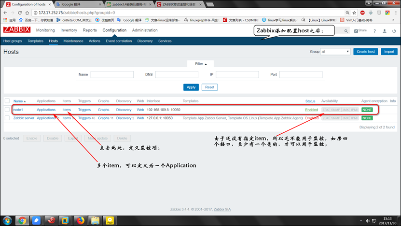The image size is (401, 226).
Task: Open Maintenance submenu
Action: click(x=73, y=41)
